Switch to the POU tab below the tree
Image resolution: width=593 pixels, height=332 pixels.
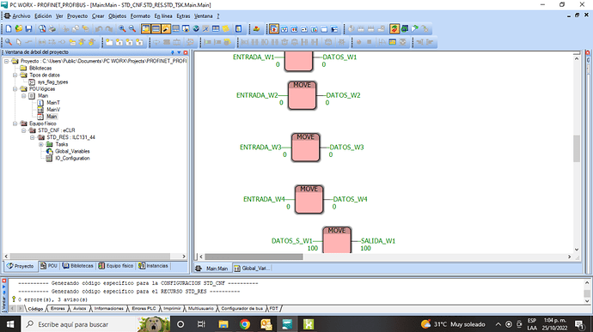click(48, 266)
